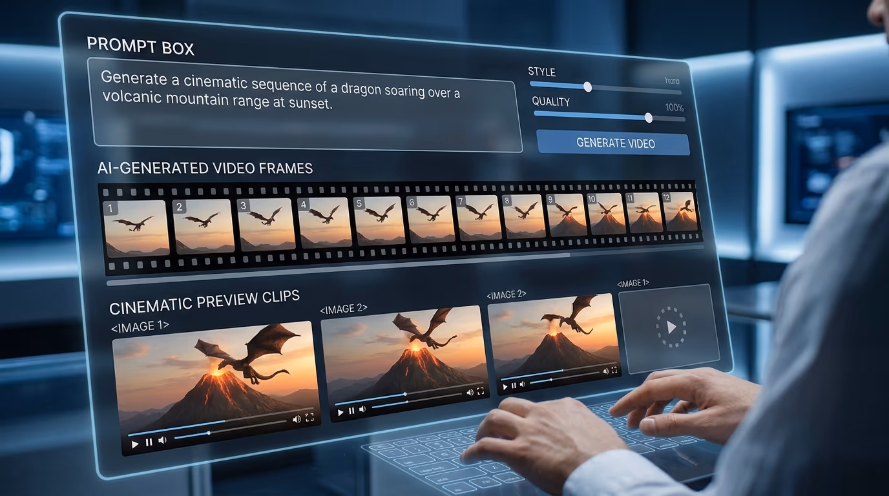
Task: Select frame 12 in the film strip
Action: (680, 211)
